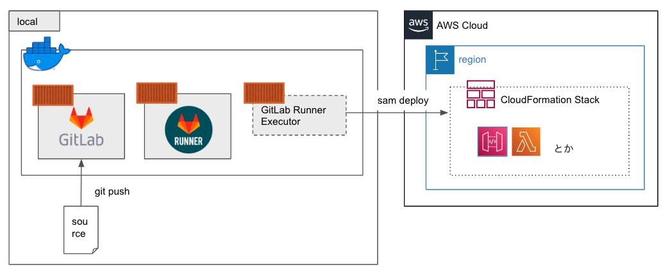This screenshot has height=276, width=670.
Task: Click the AWS logo icon
Action: pyautogui.click(x=418, y=25)
